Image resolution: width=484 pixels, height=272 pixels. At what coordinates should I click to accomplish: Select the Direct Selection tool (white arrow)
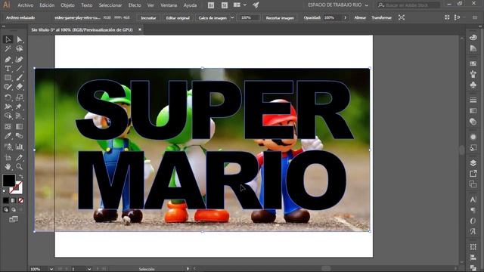pos(20,39)
